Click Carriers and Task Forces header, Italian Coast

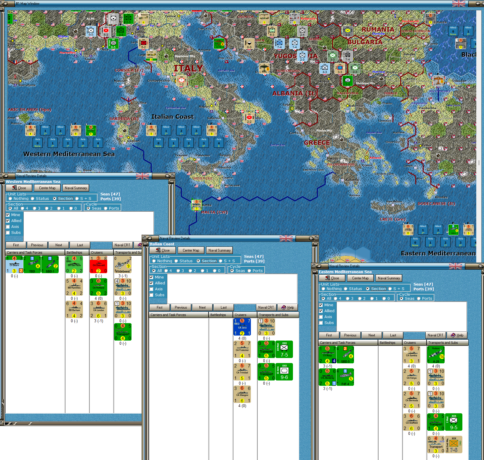point(179,315)
